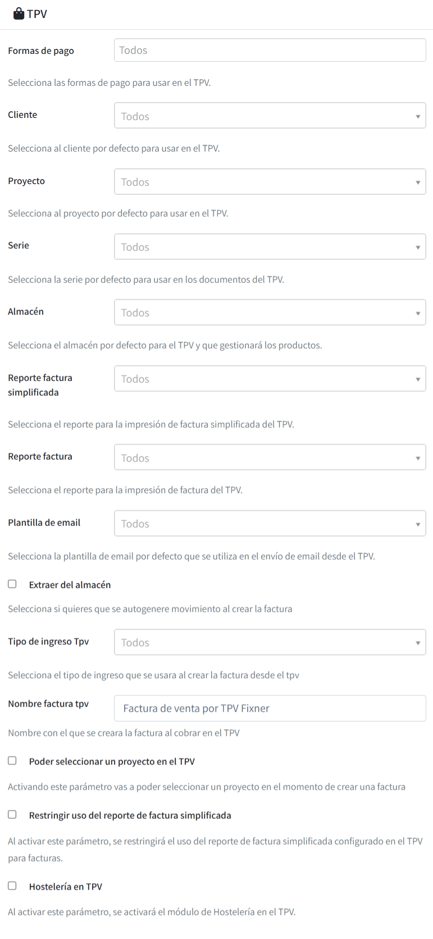The width and height of the screenshot is (433, 939).
Task: Click the Formas de pago input field
Action: tap(270, 50)
